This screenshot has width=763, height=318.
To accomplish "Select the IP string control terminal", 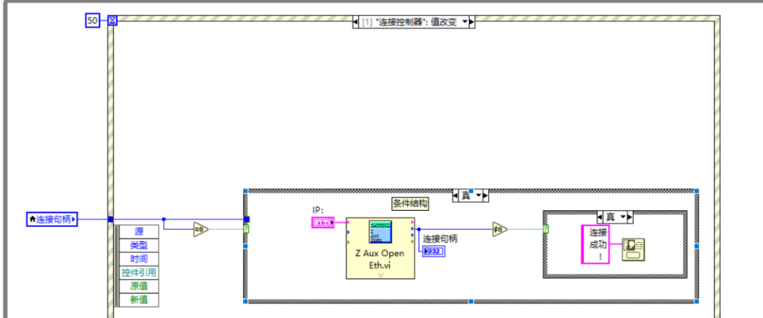I will (x=323, y=223).
